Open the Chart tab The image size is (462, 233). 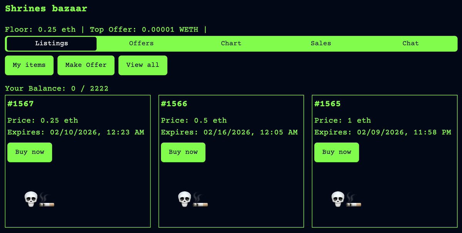(x=231, y=44)
